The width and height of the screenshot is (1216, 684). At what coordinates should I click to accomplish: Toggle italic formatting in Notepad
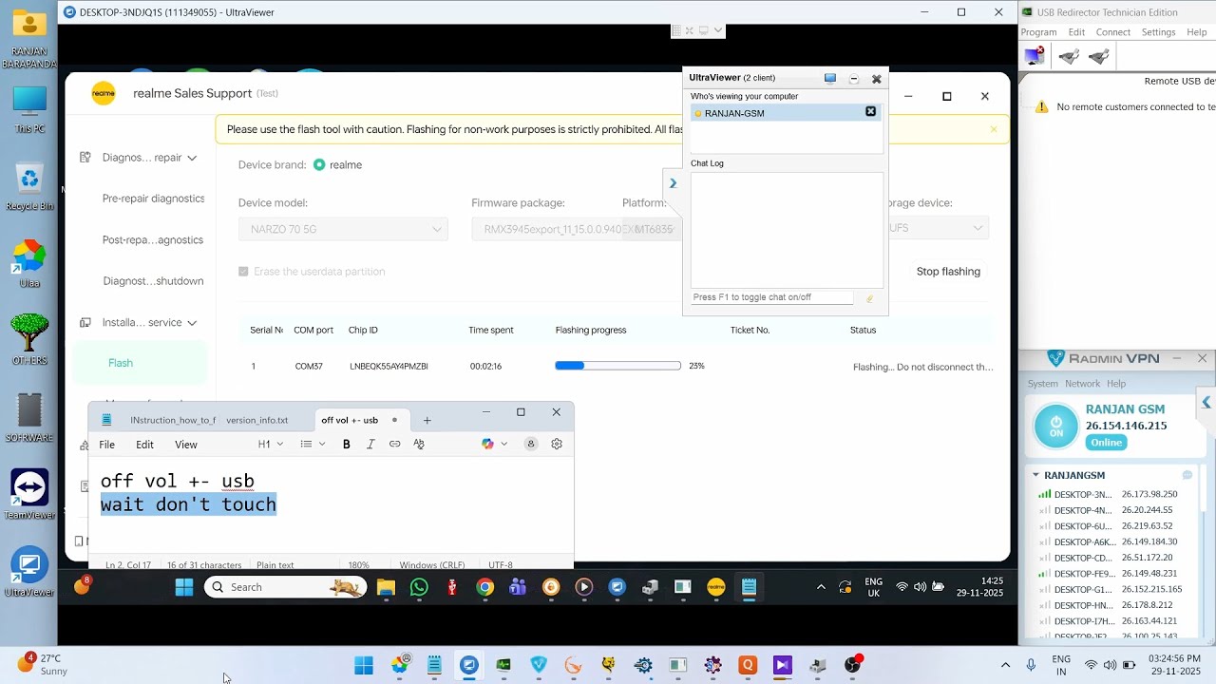pyautogui.click(x=370, y=444)
